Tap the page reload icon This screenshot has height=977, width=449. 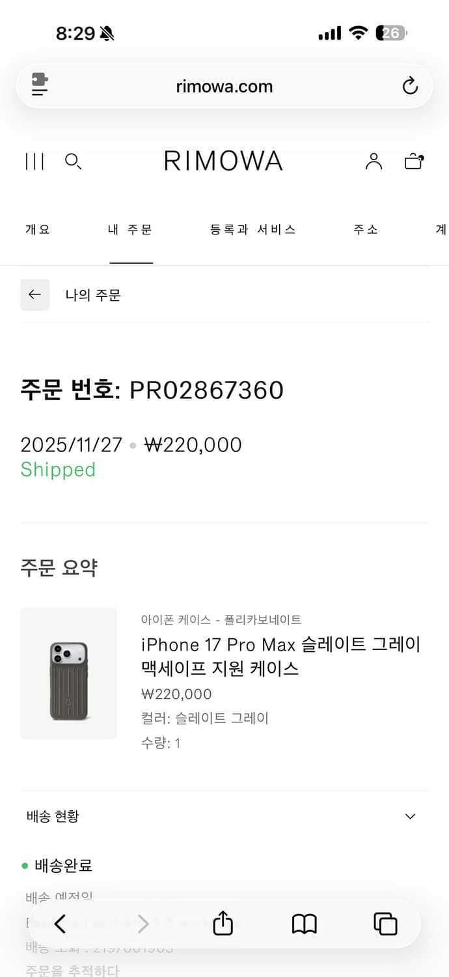[x=409, y=85]
